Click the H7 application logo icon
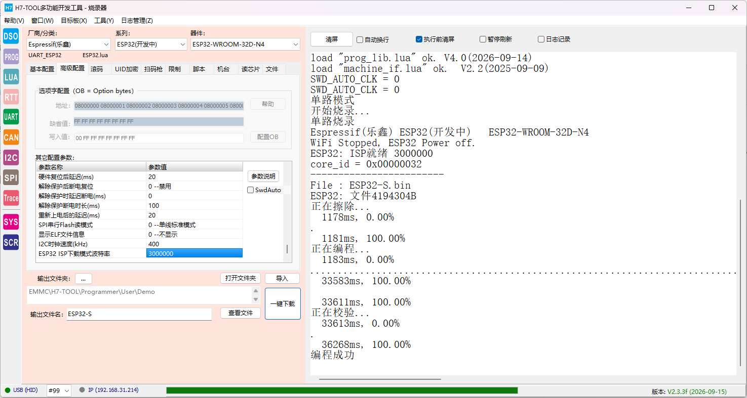Image resolution: width=747 pixels, height=398 pixels. (8, 8)
